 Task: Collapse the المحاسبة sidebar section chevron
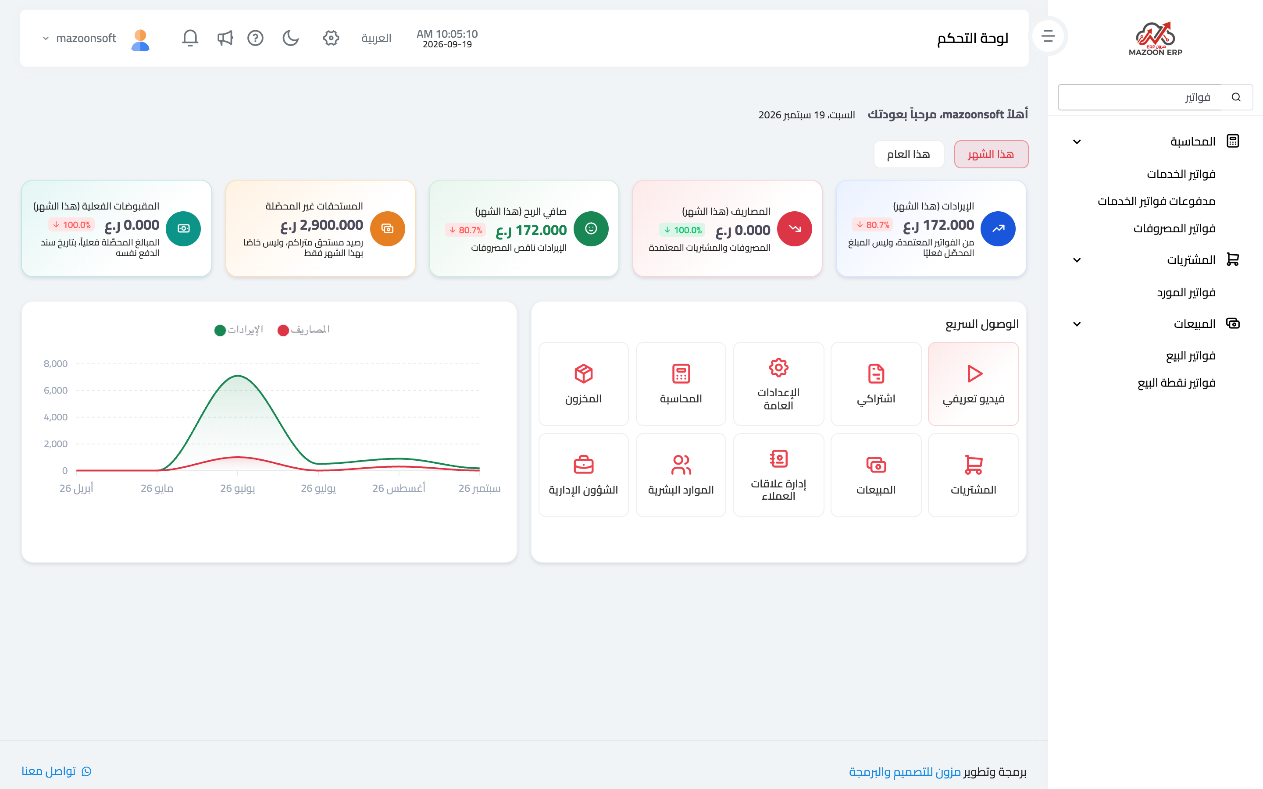point(1077,142)
